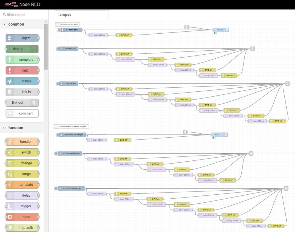Fire the in1-mini-salon inject node button
The width and height of the screenshot is (295, 232).
(x=57, y=83)
